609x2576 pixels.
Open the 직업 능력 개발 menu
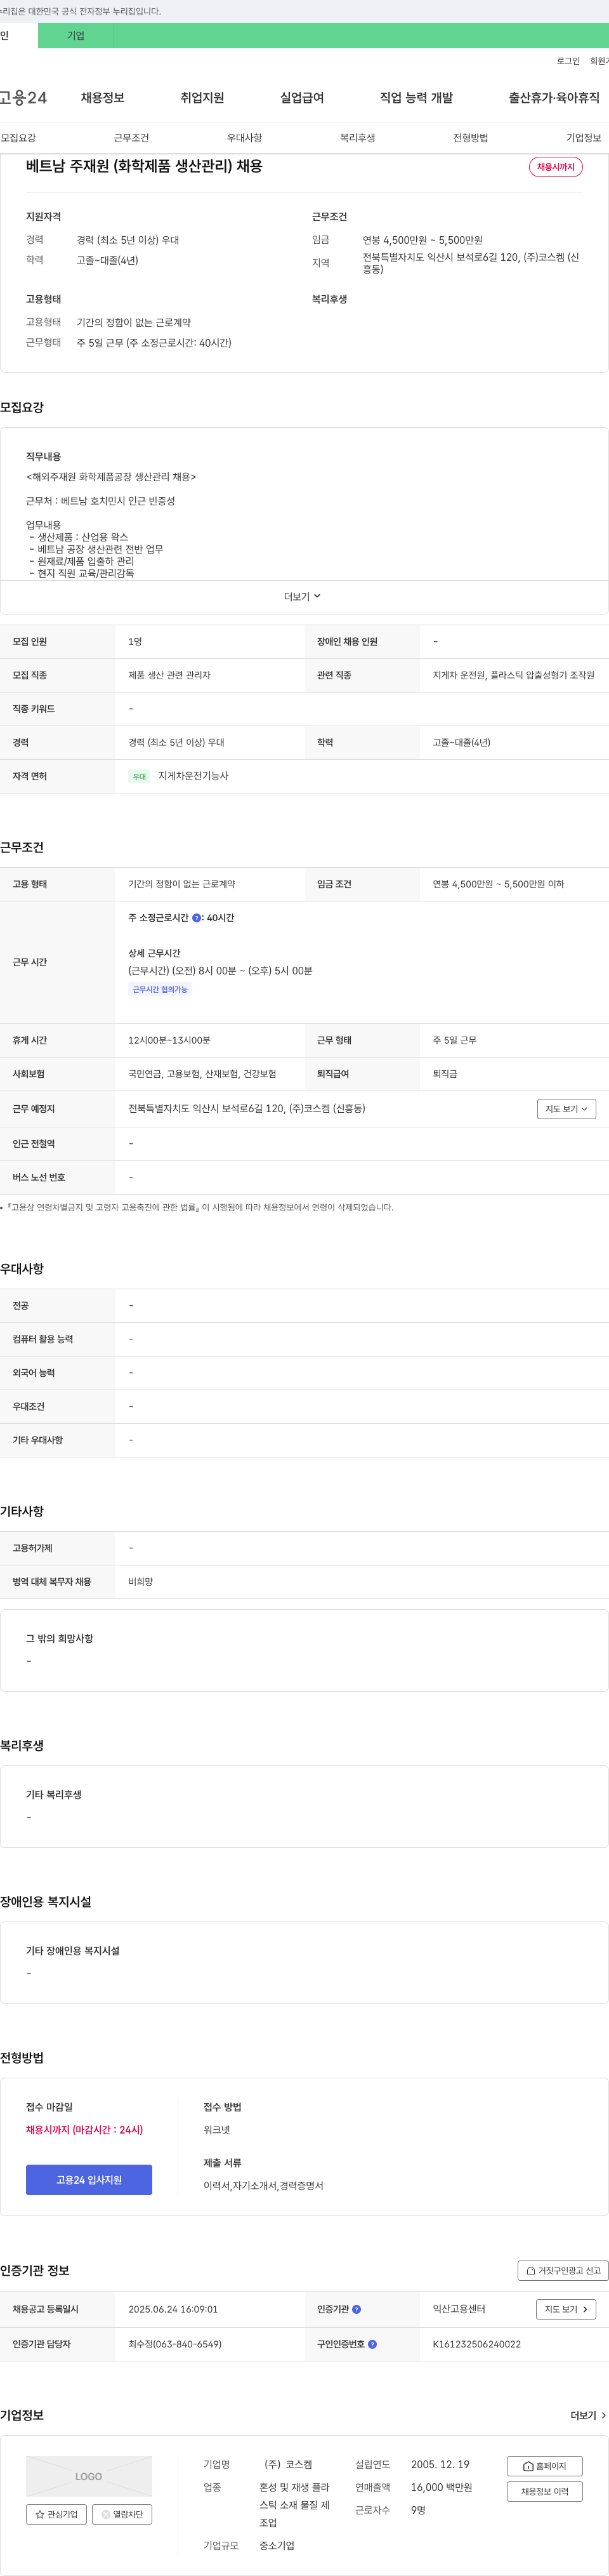point(416,97)
